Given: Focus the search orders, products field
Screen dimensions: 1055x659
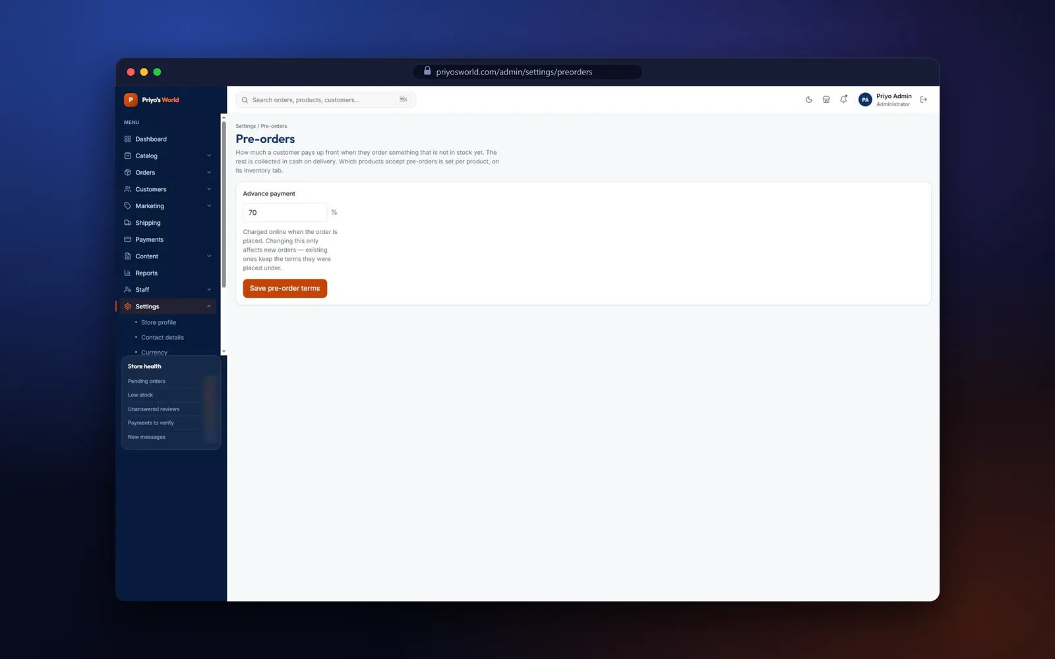Looking at the screenshot, I should (326, 100).
